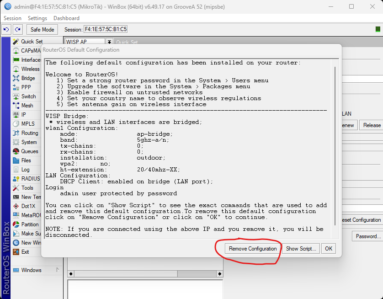This screenshot has height=299, width=383.
Task: Open the Session menu
Action: coord(12,18)
